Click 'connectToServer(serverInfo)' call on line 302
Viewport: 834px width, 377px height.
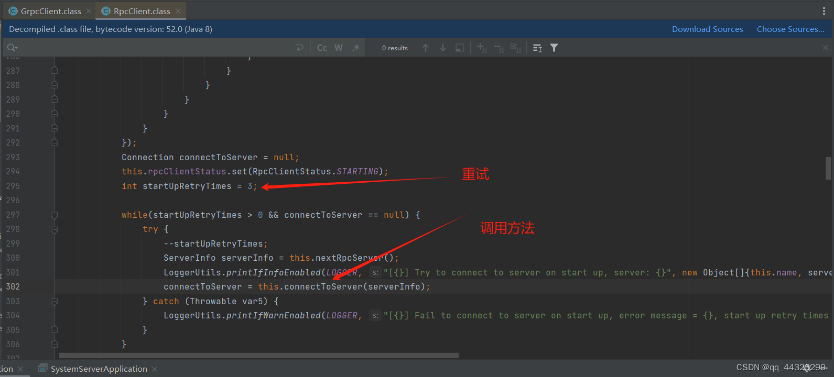tap(354, 287)
